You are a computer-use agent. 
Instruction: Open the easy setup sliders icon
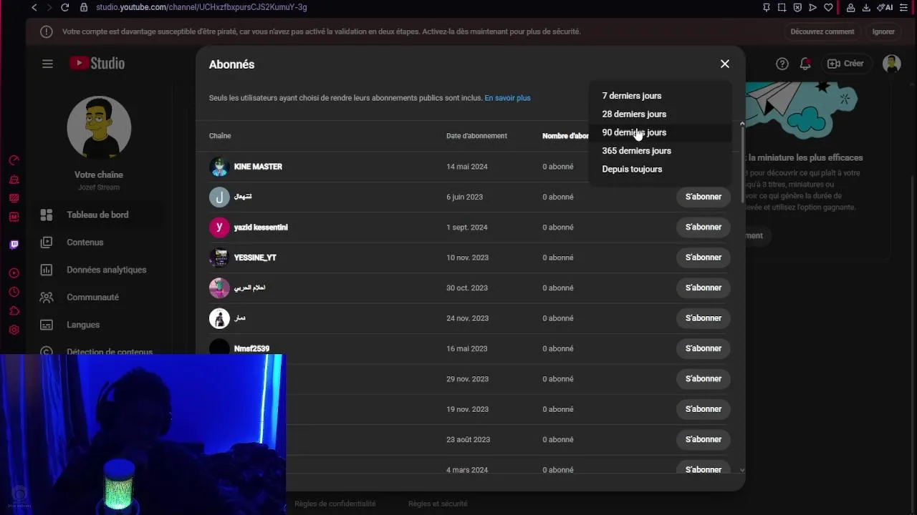pyautogui.click(x=904, y=7)
